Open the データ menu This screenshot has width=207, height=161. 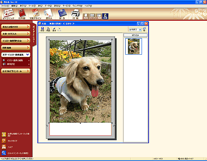[x=48, y=6]
